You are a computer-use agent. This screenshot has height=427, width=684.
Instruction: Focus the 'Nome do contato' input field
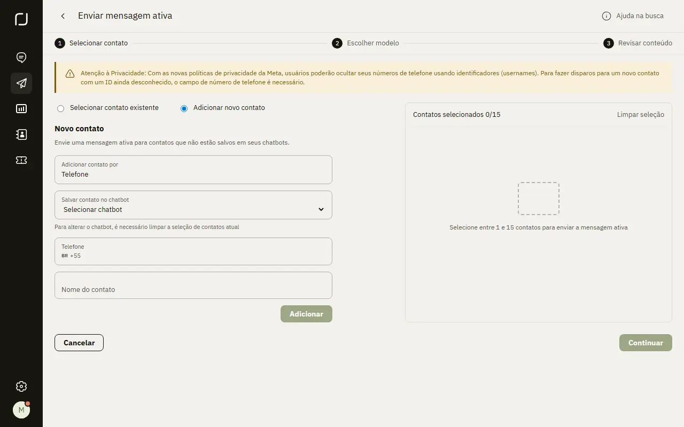193,286
